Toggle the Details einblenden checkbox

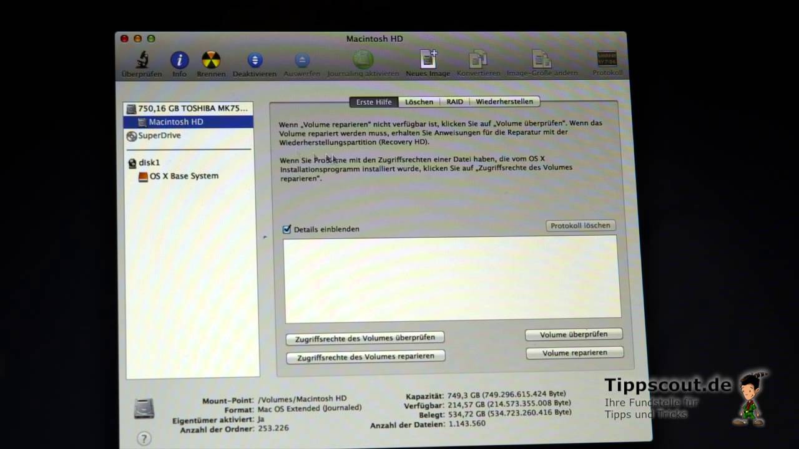pos(287,229)
